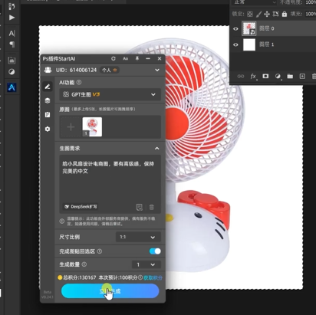The height and width of the screenshot is (315, 316).
Task: Open the Adjustments panel icon
Action: (12, 72)
